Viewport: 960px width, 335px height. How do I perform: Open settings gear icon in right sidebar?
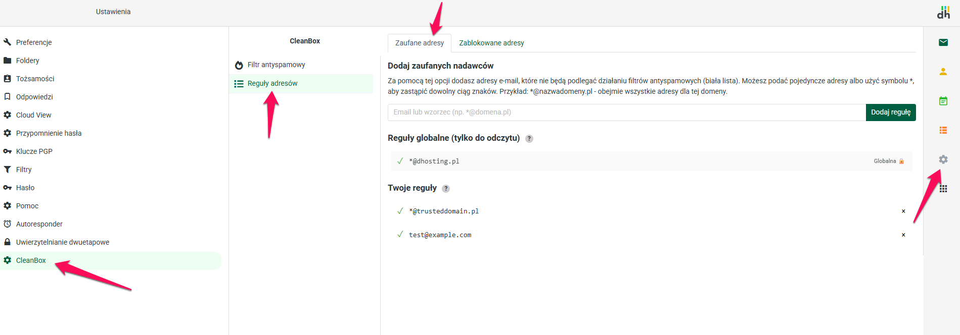(x=943, y=159)
